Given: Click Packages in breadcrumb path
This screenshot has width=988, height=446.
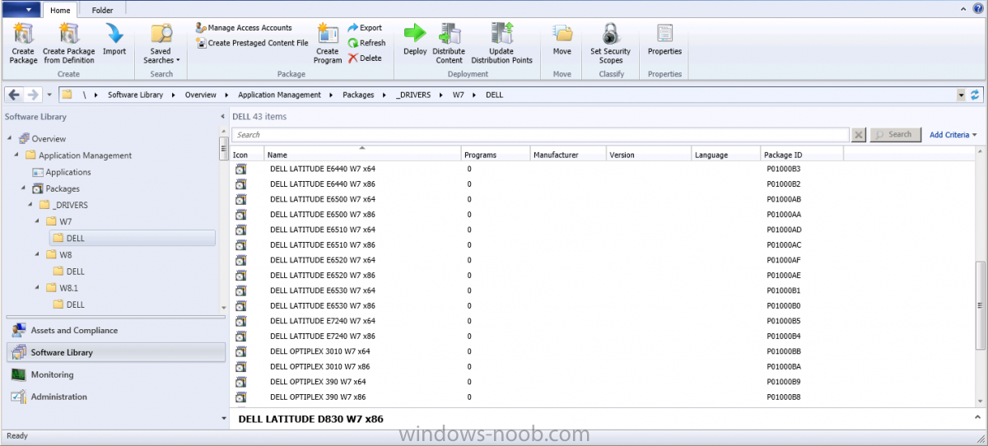Looking at the screenshot, I should [x=358, y=95].
